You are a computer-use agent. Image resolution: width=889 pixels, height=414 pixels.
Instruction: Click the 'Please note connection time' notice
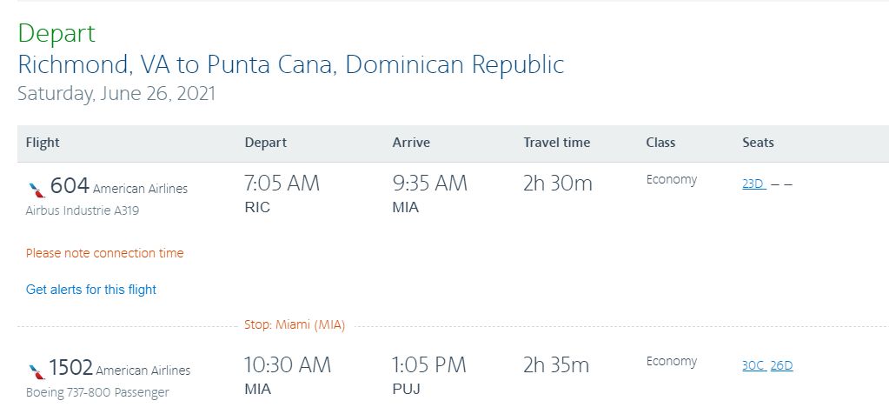click(x=104, y=253)
